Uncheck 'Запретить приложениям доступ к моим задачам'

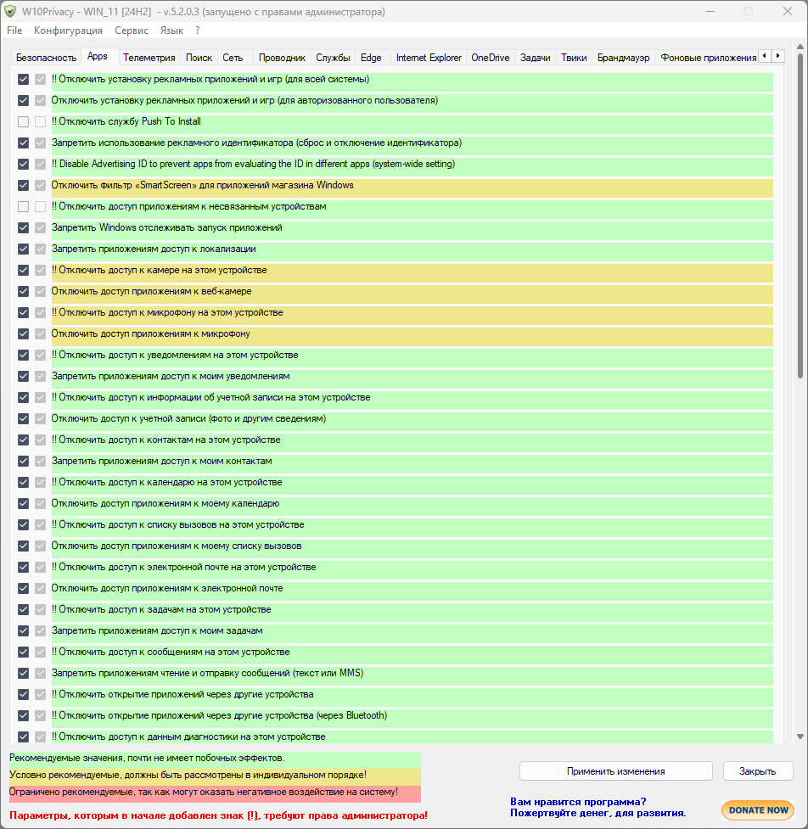(23, 630)
